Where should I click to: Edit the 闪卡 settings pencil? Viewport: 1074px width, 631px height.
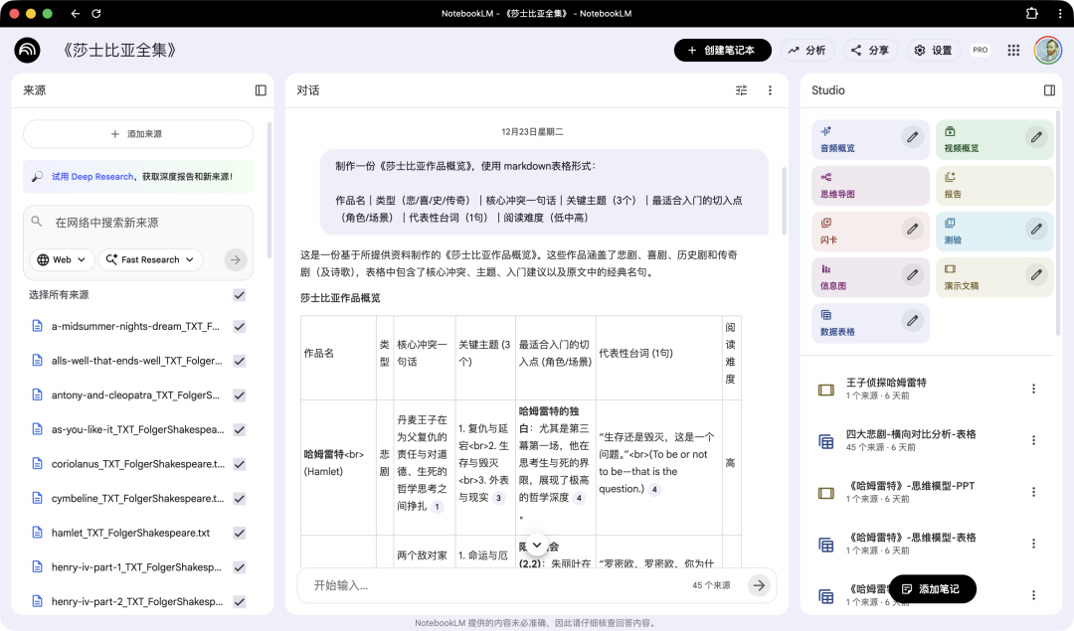(x=912, y=230)
